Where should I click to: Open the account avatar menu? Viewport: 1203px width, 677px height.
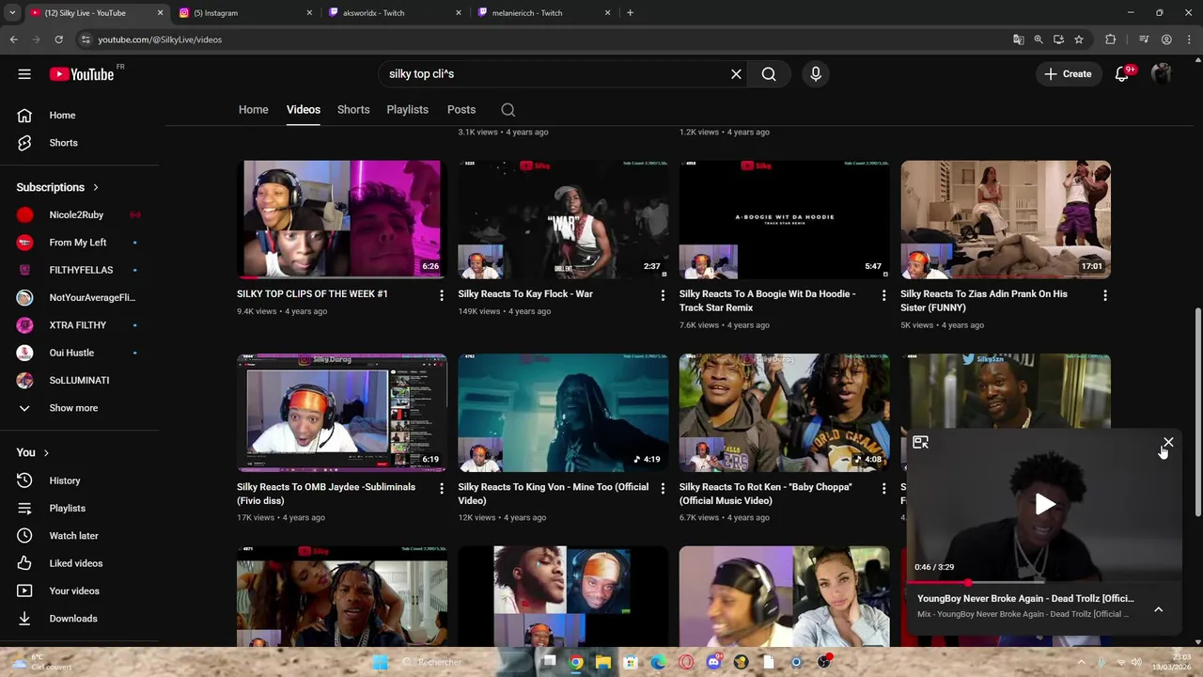click(1162, 74)
